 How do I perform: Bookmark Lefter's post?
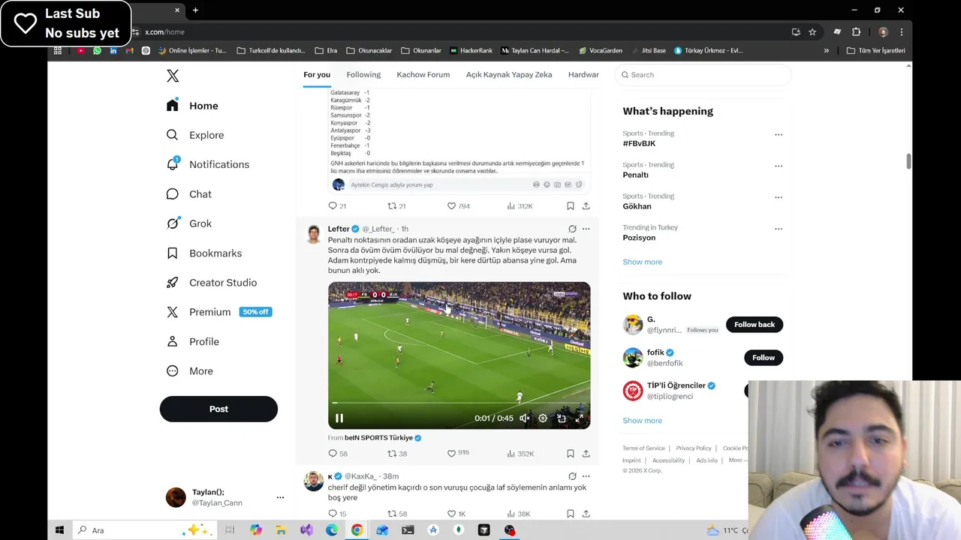tap(571, 454)
